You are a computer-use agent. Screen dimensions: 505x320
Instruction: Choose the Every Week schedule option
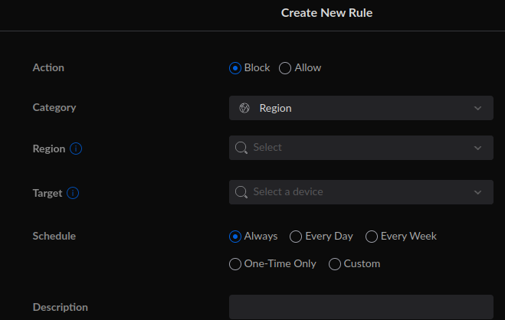click(x=372, y=237)
